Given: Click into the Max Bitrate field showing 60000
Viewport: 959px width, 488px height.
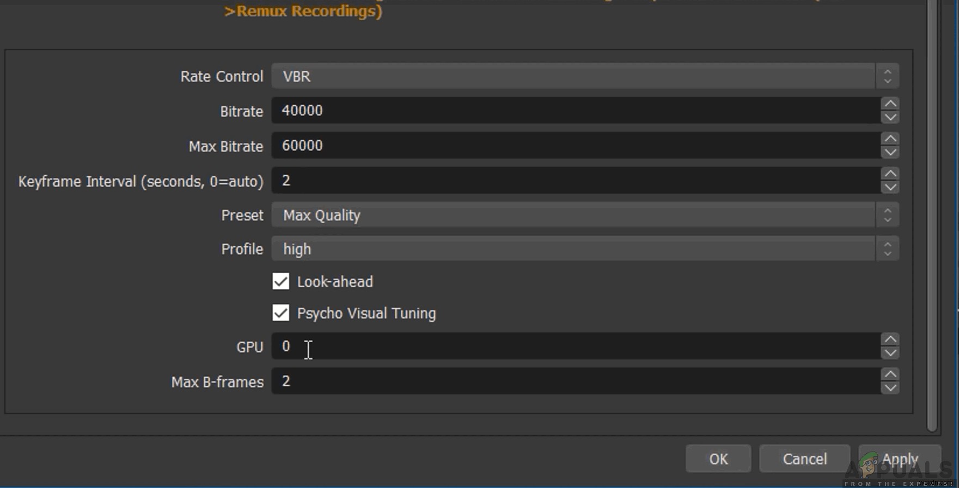Looking at the screenshot, I should (x=576, y=145).
